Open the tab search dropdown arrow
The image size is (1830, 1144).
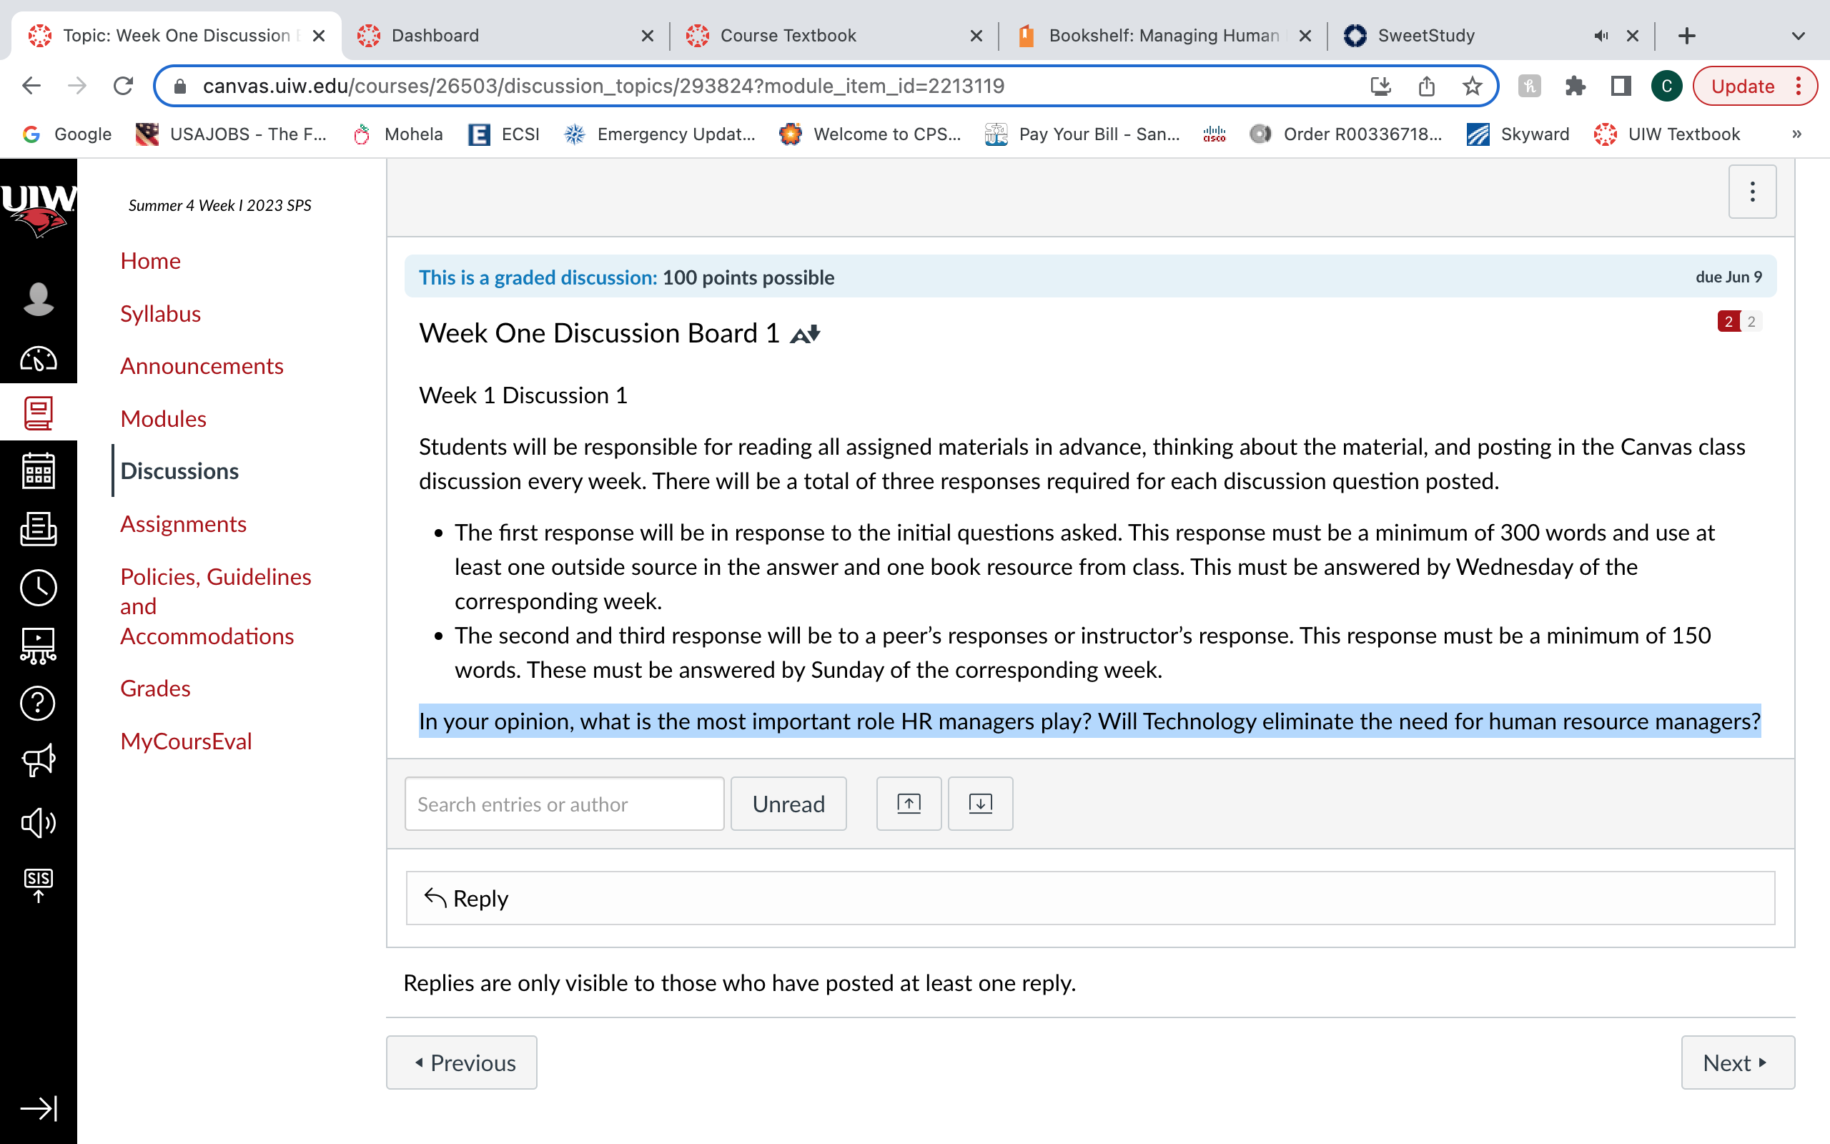1799,36
